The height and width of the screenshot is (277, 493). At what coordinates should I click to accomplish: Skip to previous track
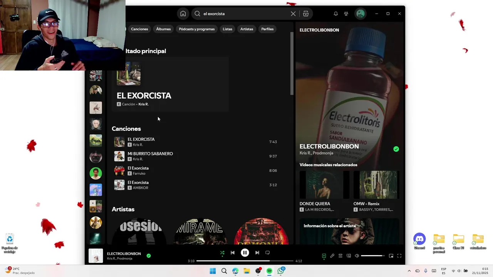pos(233,253)
